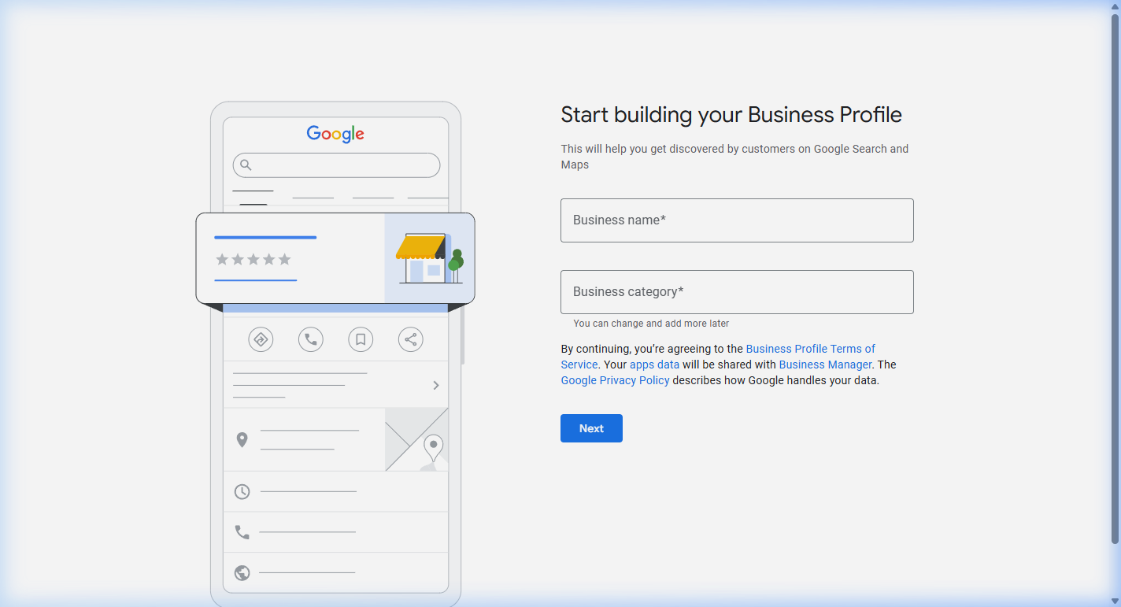The image size is (1121, 607).
Task: Click the vertical page scrollbar thumb
Action: coord(1115,278)
